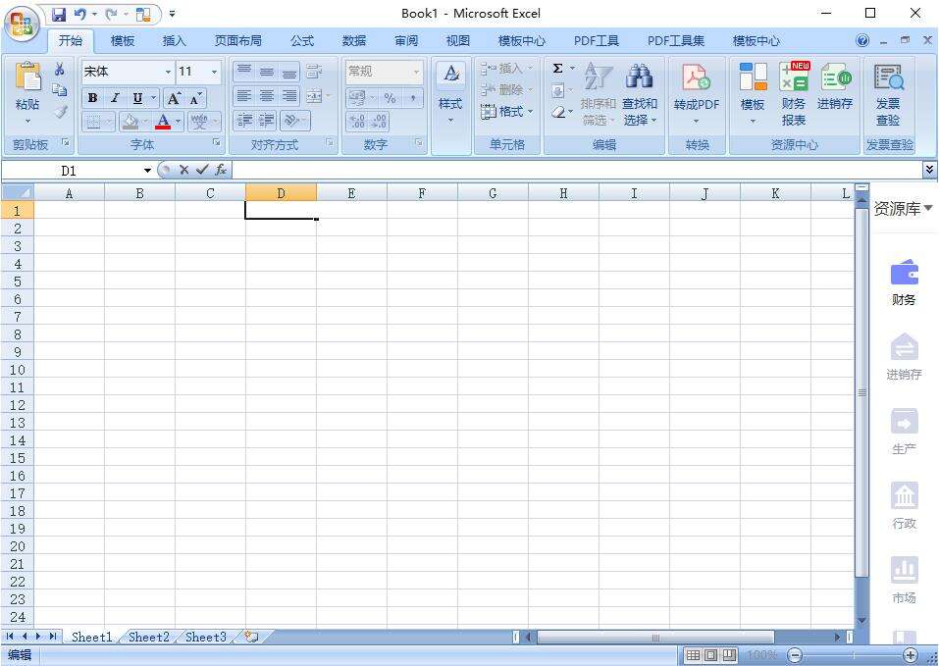Image resolution: width=939 pixels, height=666 pixels.
Task: Switch to Normal view in status bar
Action: (x=693, y=655)
